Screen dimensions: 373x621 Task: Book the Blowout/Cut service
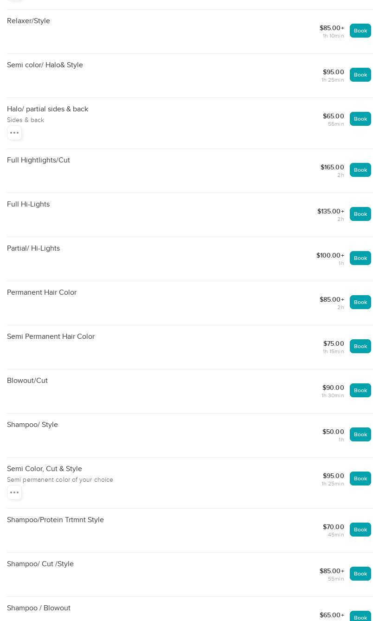360,390
